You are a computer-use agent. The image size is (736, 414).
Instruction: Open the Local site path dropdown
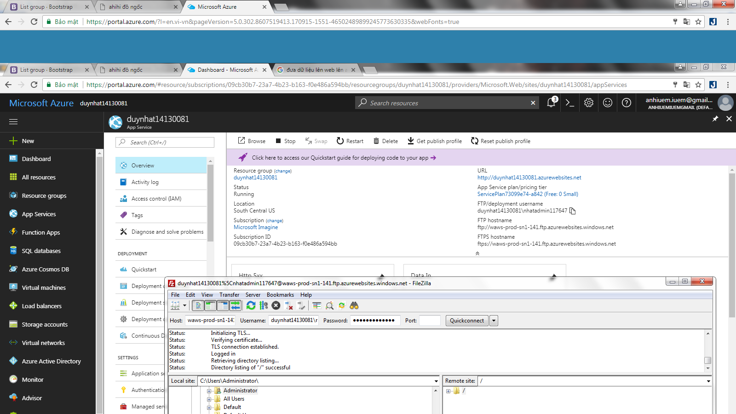[x=436, y=381]
